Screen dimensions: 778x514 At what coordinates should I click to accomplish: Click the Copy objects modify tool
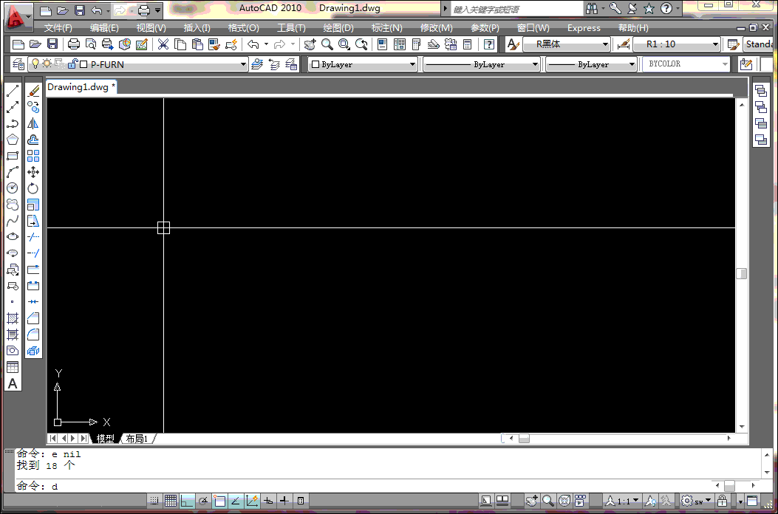[x=33, y=107]
